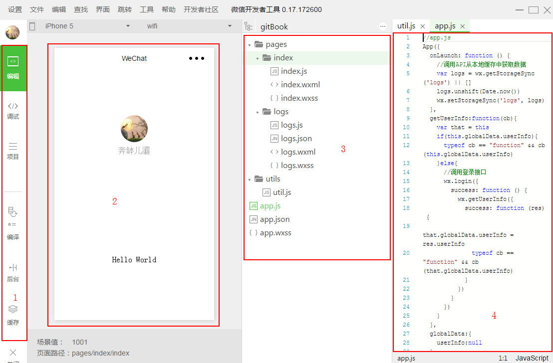This screenshot has height=363, width=553.
Task: Select logs.json in file tree
Action: pyautogui.click(x=296, y=139)
